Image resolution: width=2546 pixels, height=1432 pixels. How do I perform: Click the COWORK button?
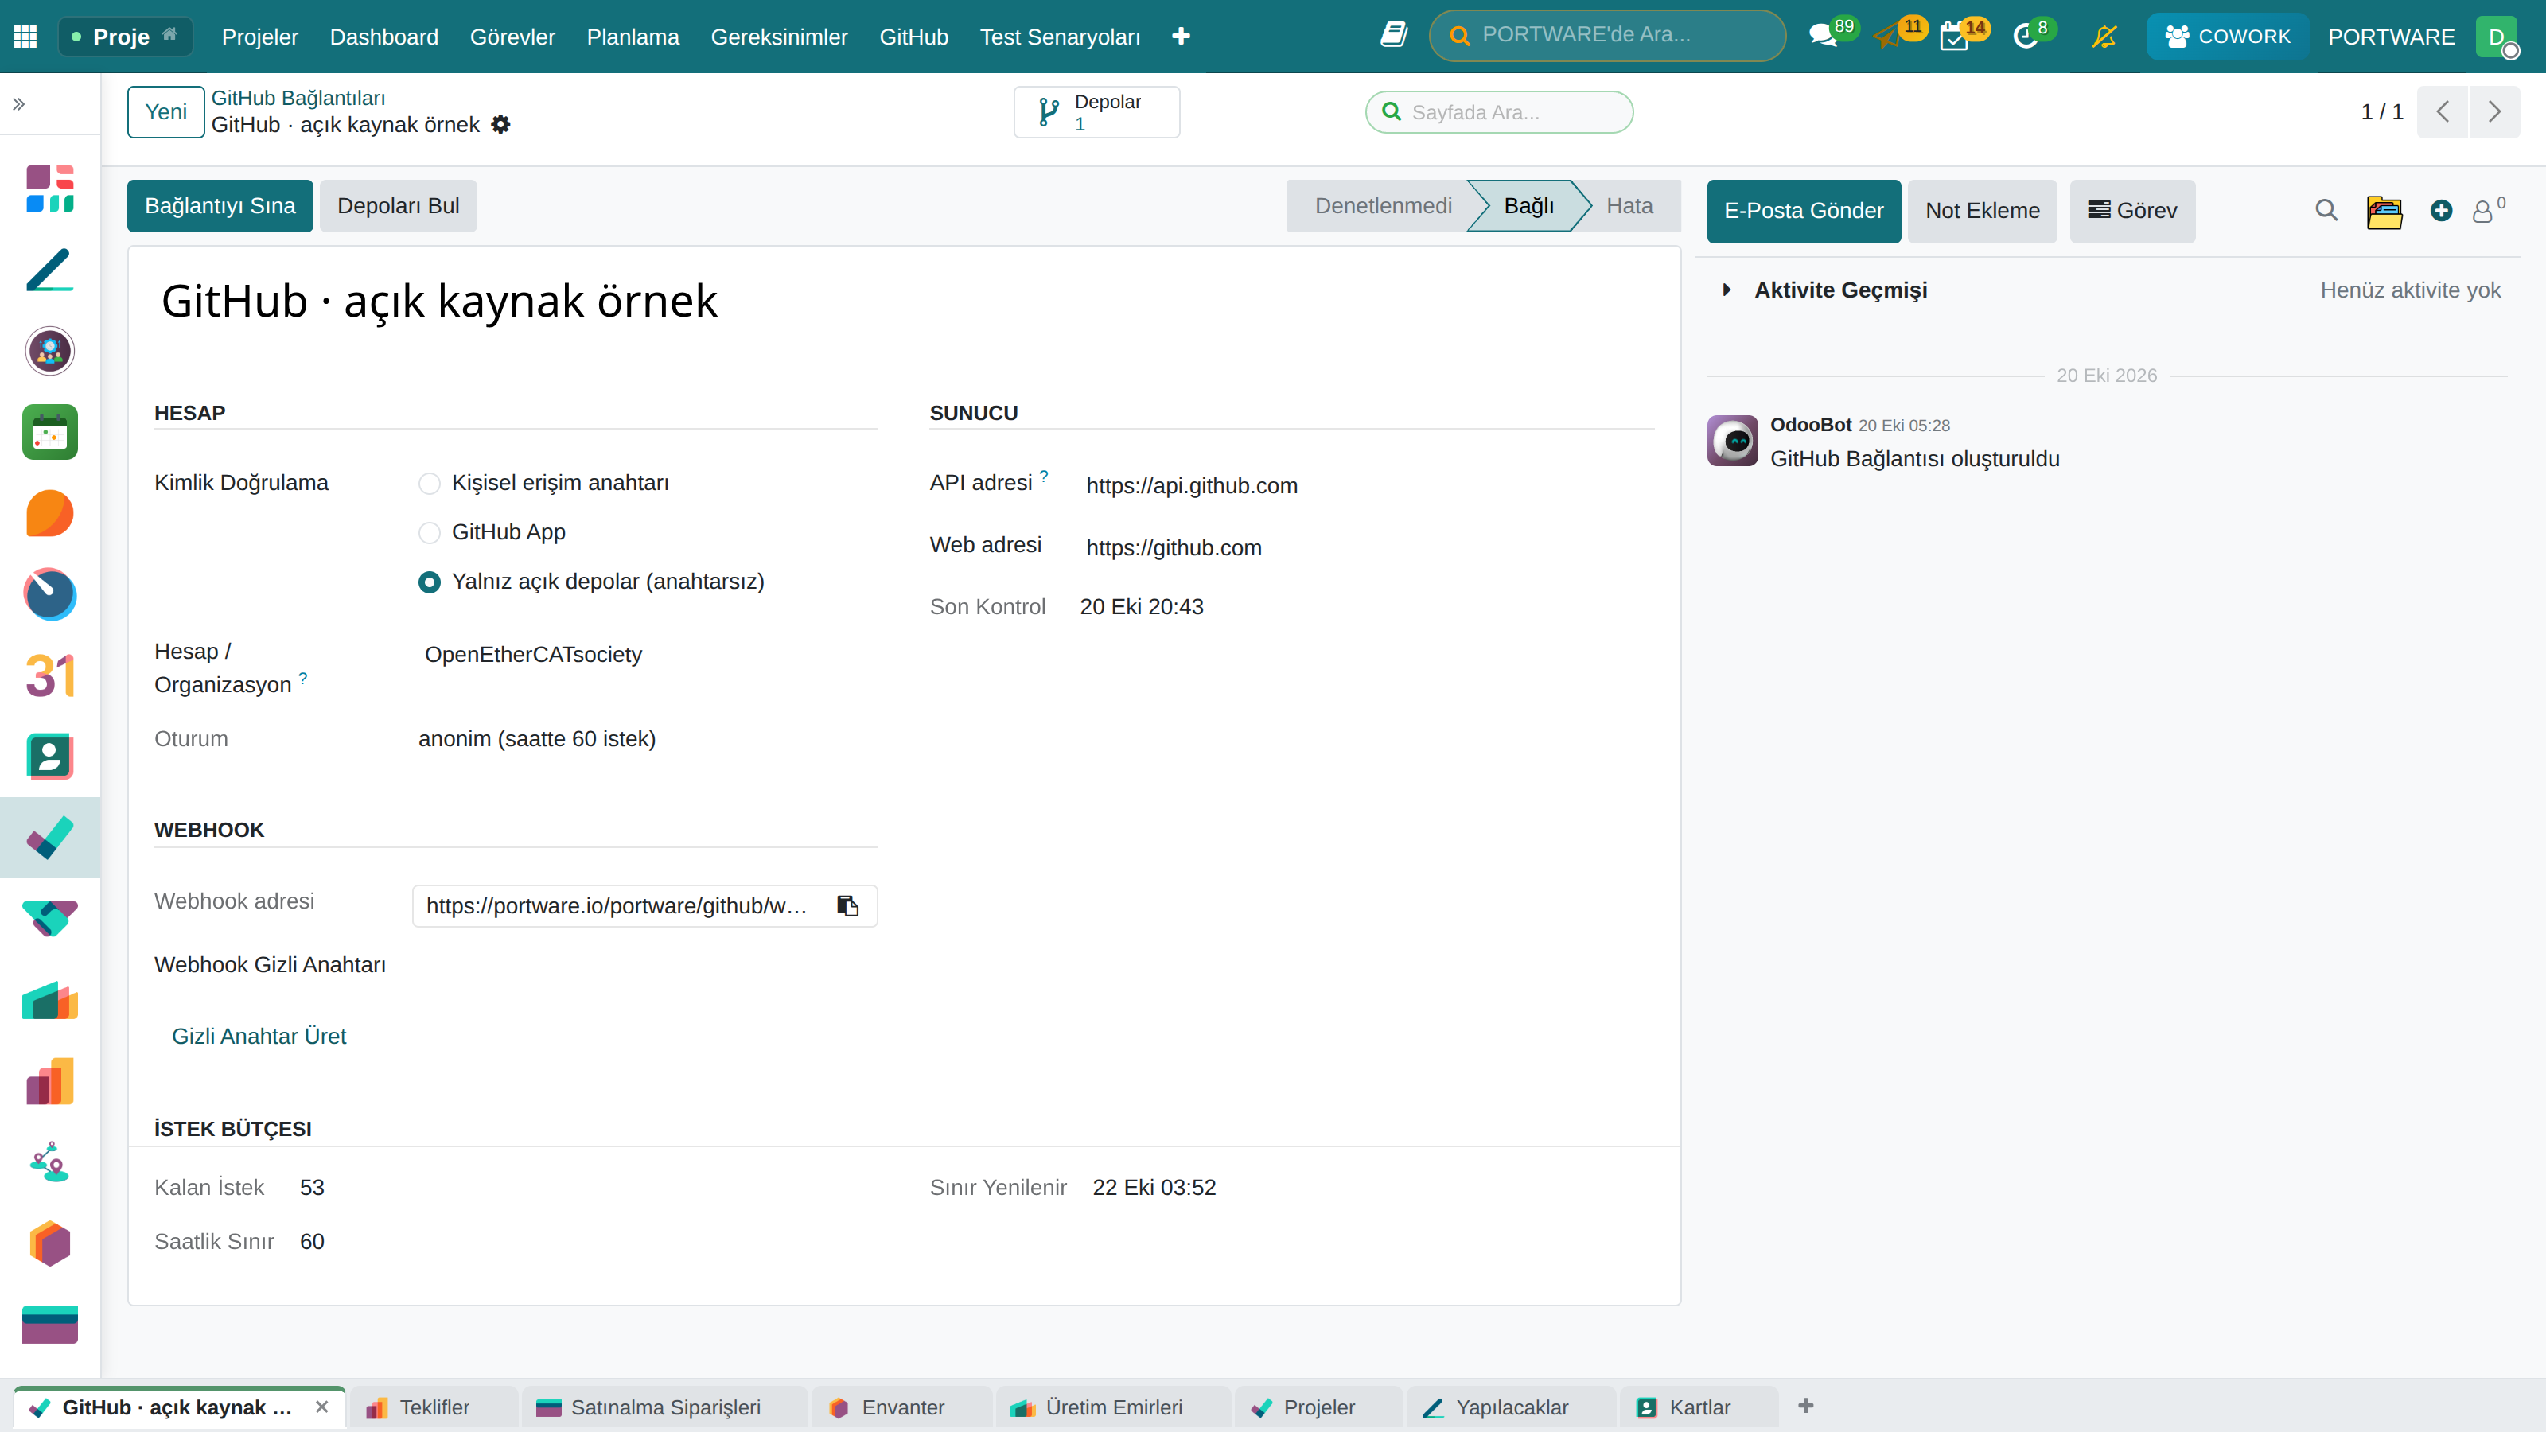pyautogui.click(x=2228, y=37)
